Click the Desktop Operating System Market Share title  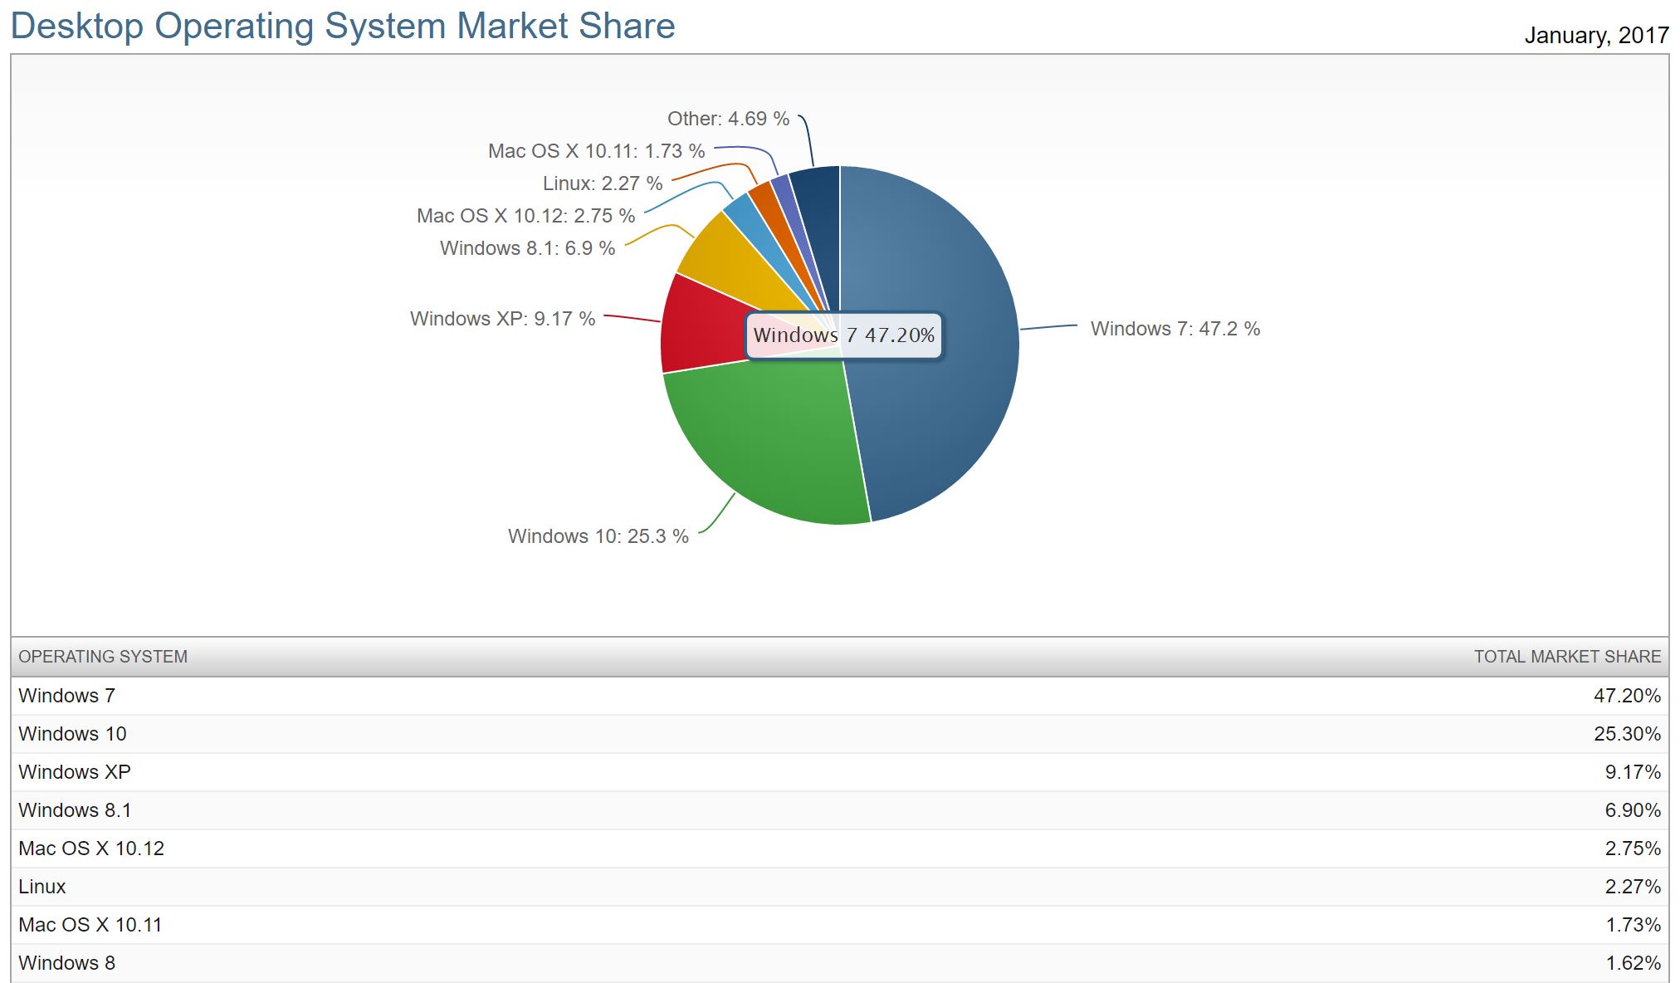click(343, 26)
